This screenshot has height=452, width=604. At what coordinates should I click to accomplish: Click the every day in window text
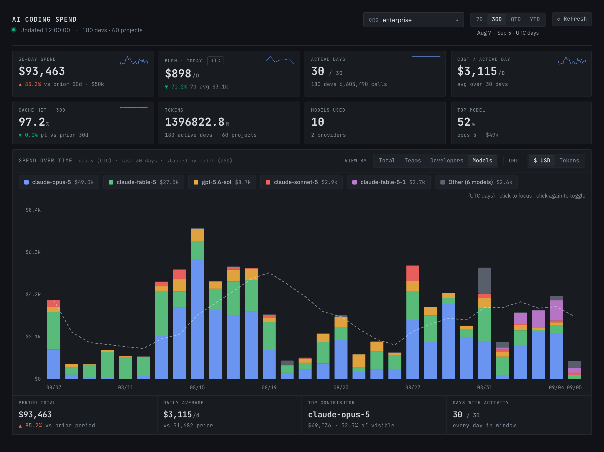point(484,426)
